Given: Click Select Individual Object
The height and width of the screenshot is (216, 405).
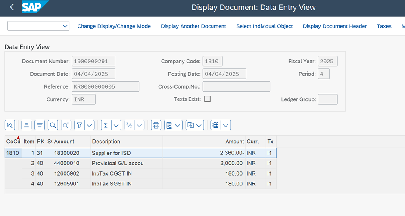Looking at the screenshot, I should point(265,26).
